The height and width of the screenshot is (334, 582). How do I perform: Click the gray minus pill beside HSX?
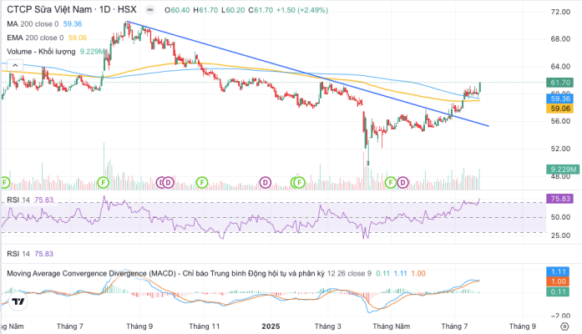click(150, 10)
